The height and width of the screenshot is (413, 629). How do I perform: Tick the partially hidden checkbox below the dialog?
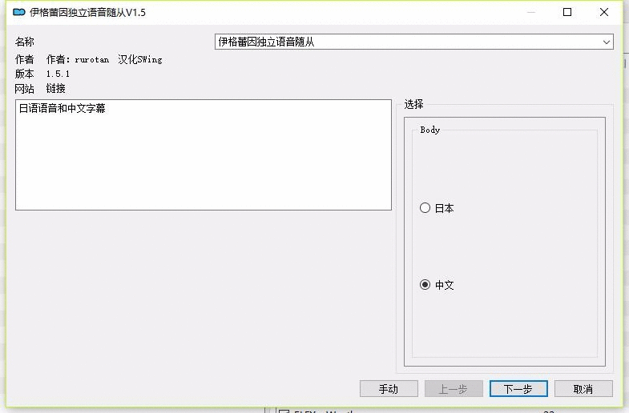(x=284, y=411)
